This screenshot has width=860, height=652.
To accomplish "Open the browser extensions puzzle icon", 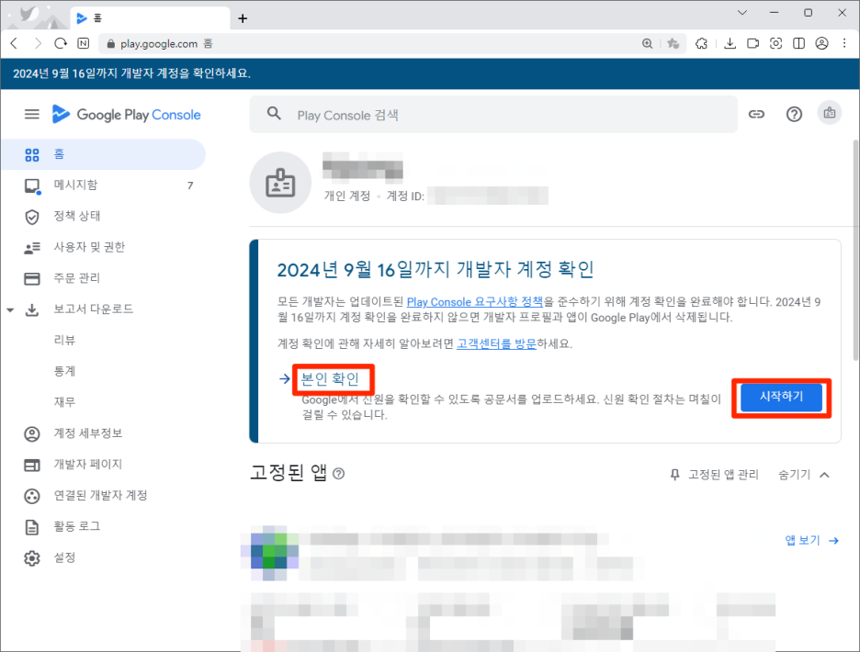I will 701,43.
